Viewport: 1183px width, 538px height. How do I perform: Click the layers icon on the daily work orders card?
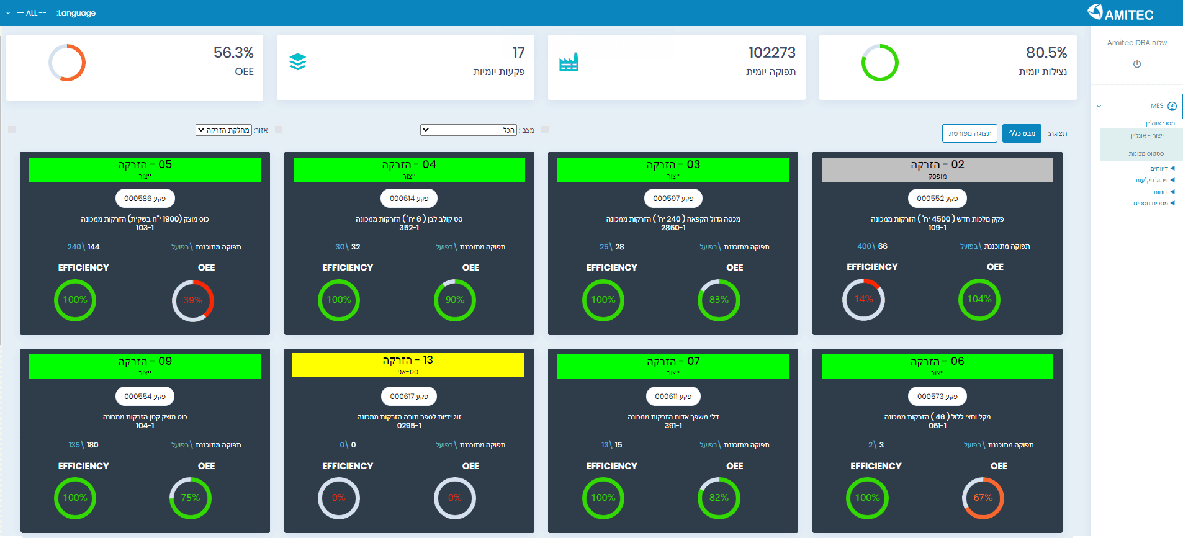point(298,62)
